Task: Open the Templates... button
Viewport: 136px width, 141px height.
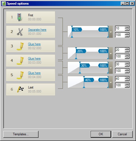Action: [21, 134]
